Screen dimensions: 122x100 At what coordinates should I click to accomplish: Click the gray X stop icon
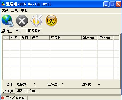click(x=22, y=21)
